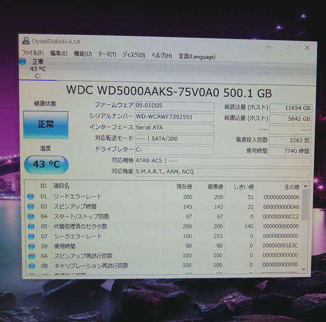Select the キャリブレーション再試行回数 row
The image size is (326, 322).
[x=164, y=265]
